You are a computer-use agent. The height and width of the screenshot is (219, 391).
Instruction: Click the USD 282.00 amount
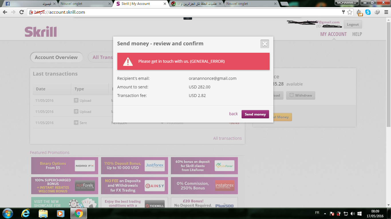point(200,87)
